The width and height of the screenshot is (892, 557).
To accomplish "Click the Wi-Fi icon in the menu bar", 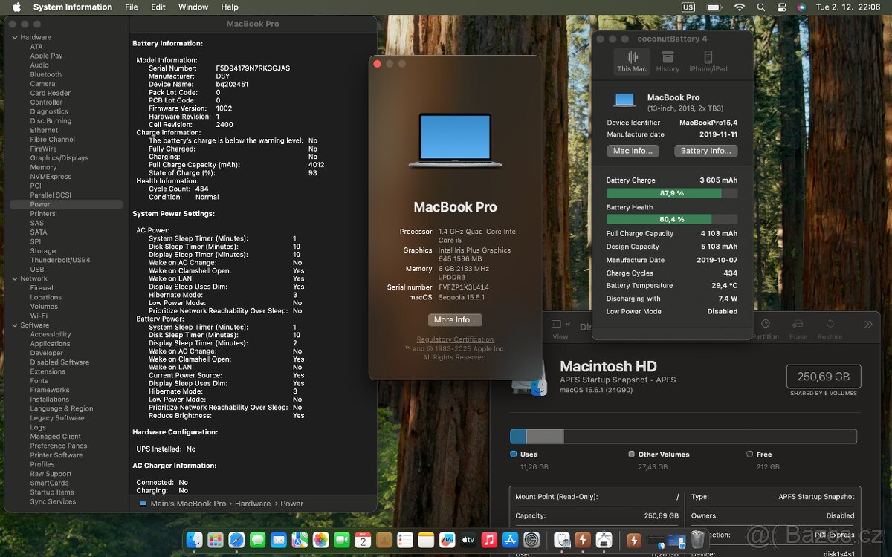I will click(740, 7).
